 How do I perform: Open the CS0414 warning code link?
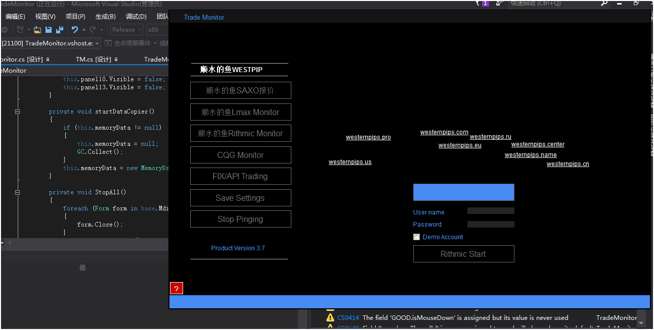tap(348, 318)
